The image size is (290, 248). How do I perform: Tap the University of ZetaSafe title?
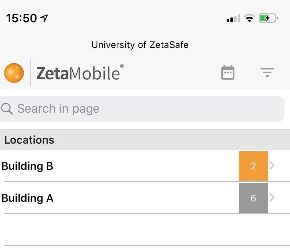(140, 45)
